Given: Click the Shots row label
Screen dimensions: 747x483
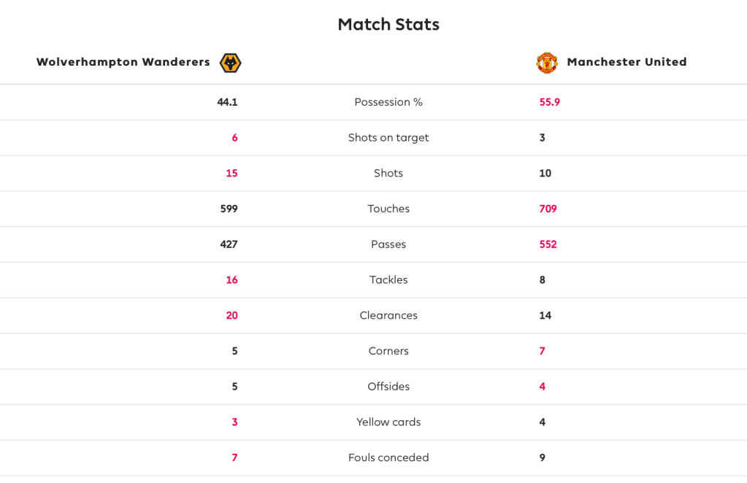Looking at the screenshot, I should click(388, 174).
